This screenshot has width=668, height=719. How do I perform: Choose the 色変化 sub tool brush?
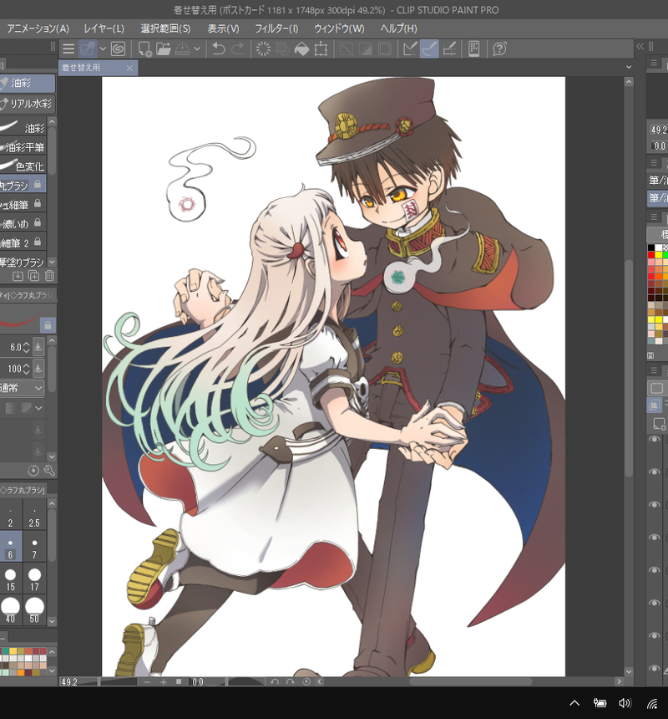pos(23,166)
